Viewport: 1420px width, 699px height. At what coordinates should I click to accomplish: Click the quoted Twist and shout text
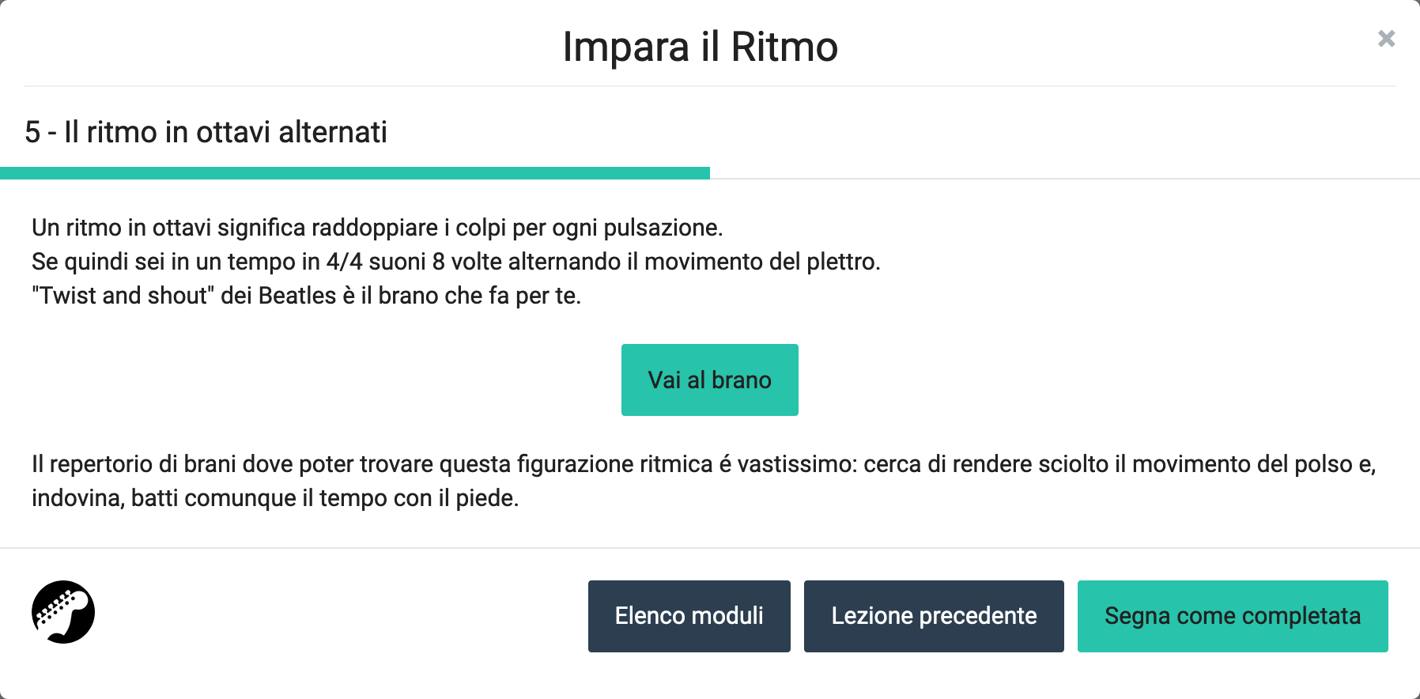pos(123,296)
